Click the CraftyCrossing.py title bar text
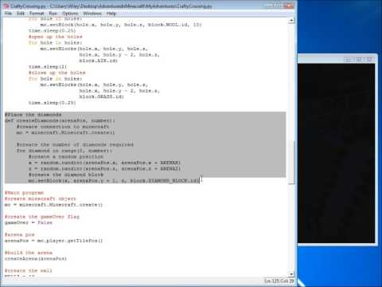Viewport: 382px width, 287px height. tap(111, 6)
